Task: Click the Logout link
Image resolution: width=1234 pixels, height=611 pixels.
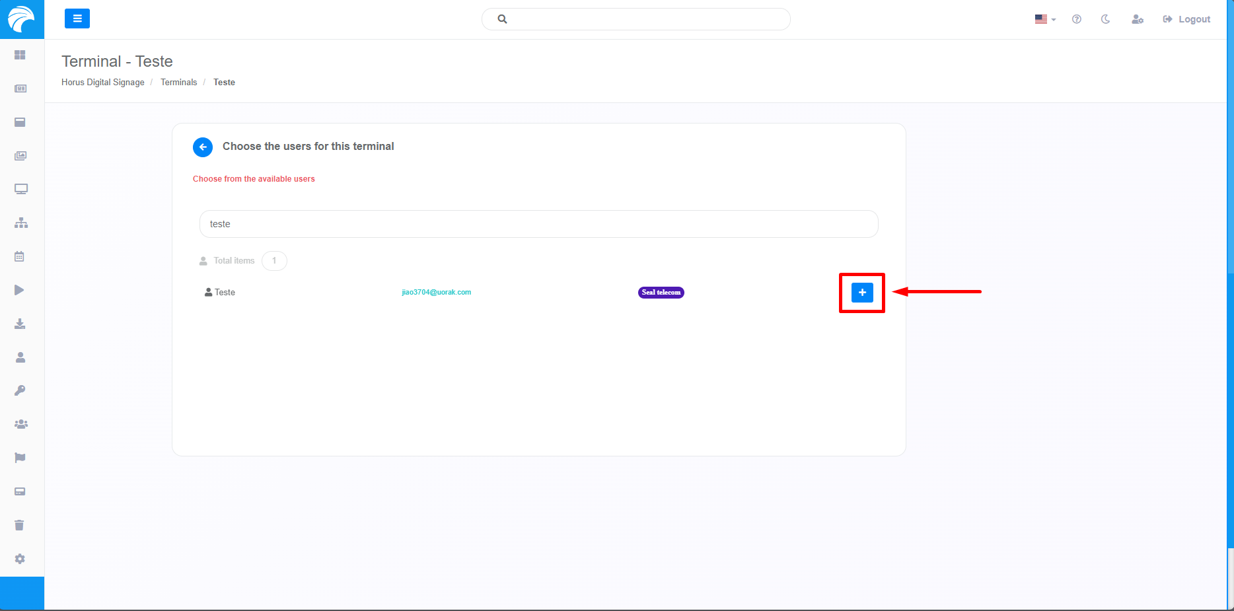Action: coord(1187,19)
